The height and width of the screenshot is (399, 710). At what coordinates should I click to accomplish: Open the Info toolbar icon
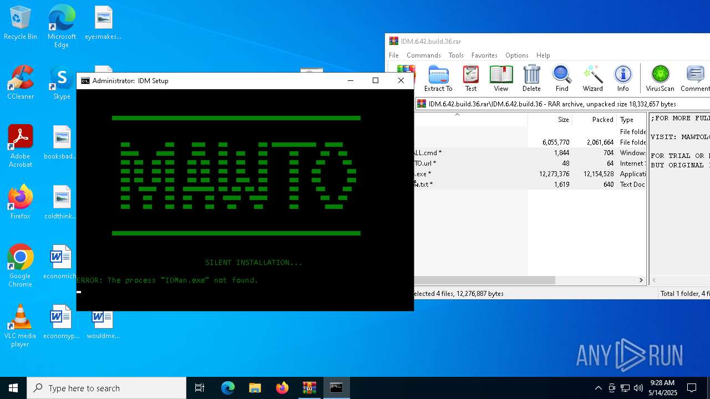[x=623, y=78]
